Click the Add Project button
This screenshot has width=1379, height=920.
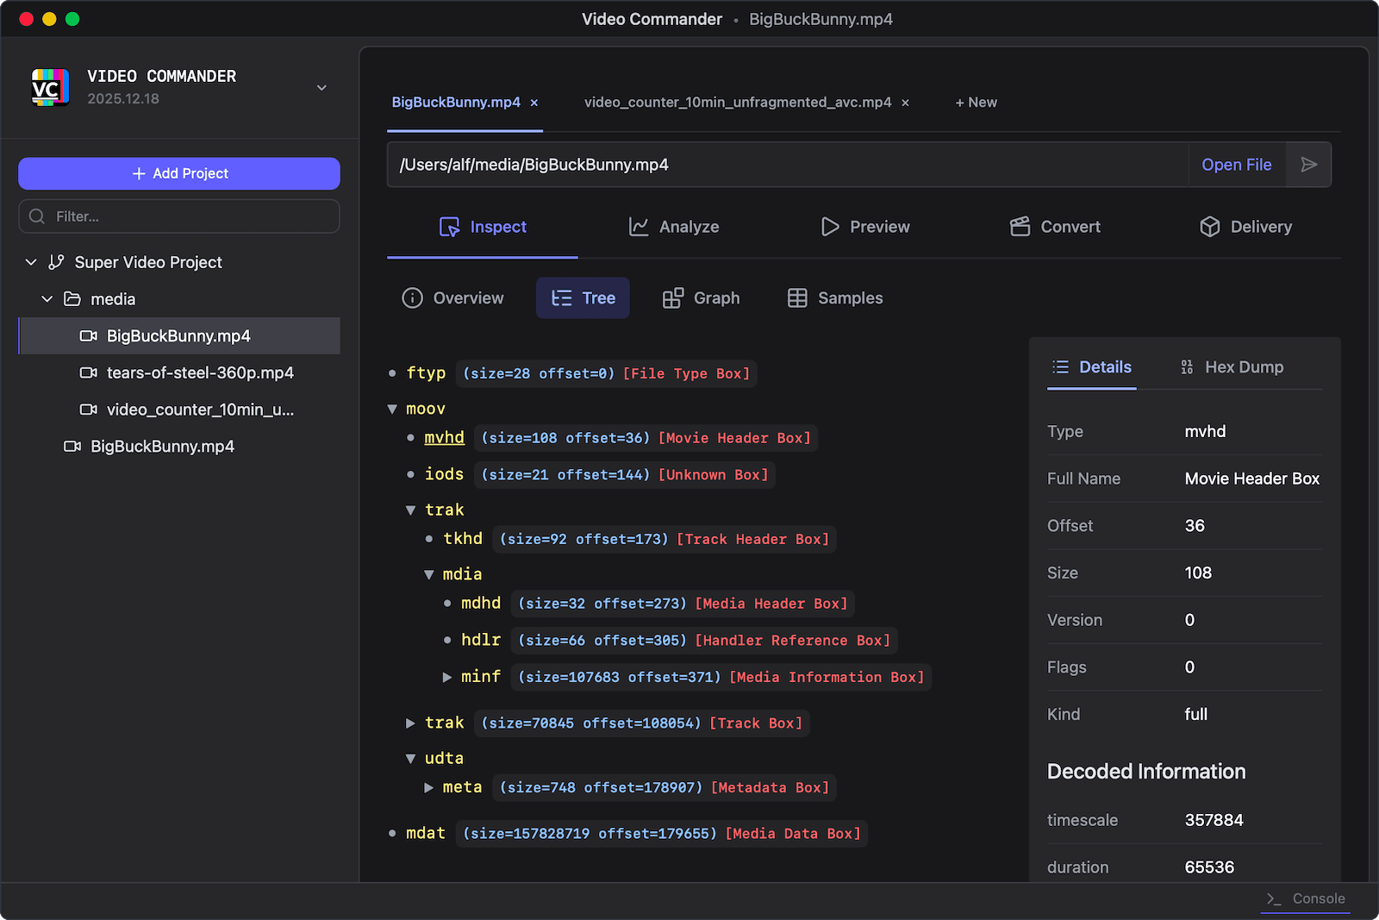point(178,172)
